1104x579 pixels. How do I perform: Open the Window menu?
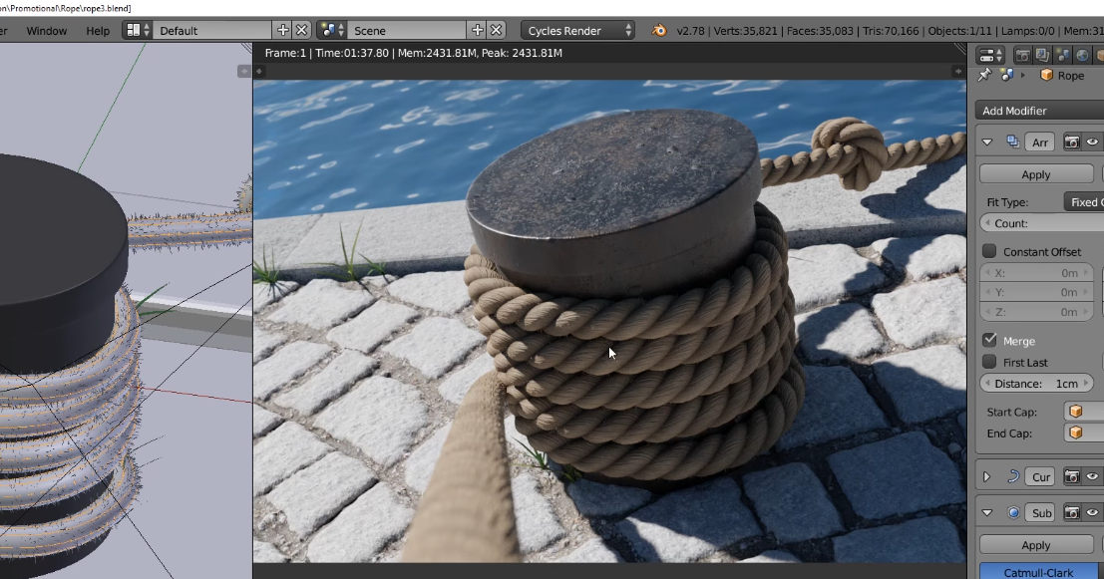[46, 30]
